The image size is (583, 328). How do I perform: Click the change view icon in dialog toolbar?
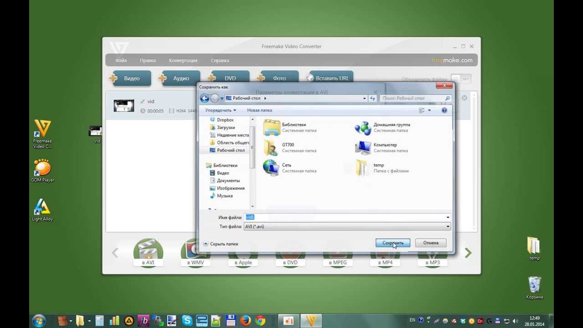point(422,110)
